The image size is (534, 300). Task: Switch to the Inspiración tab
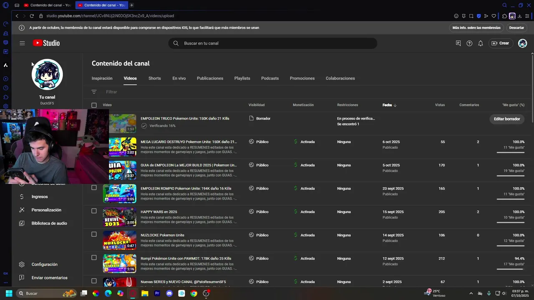[102, 78]
